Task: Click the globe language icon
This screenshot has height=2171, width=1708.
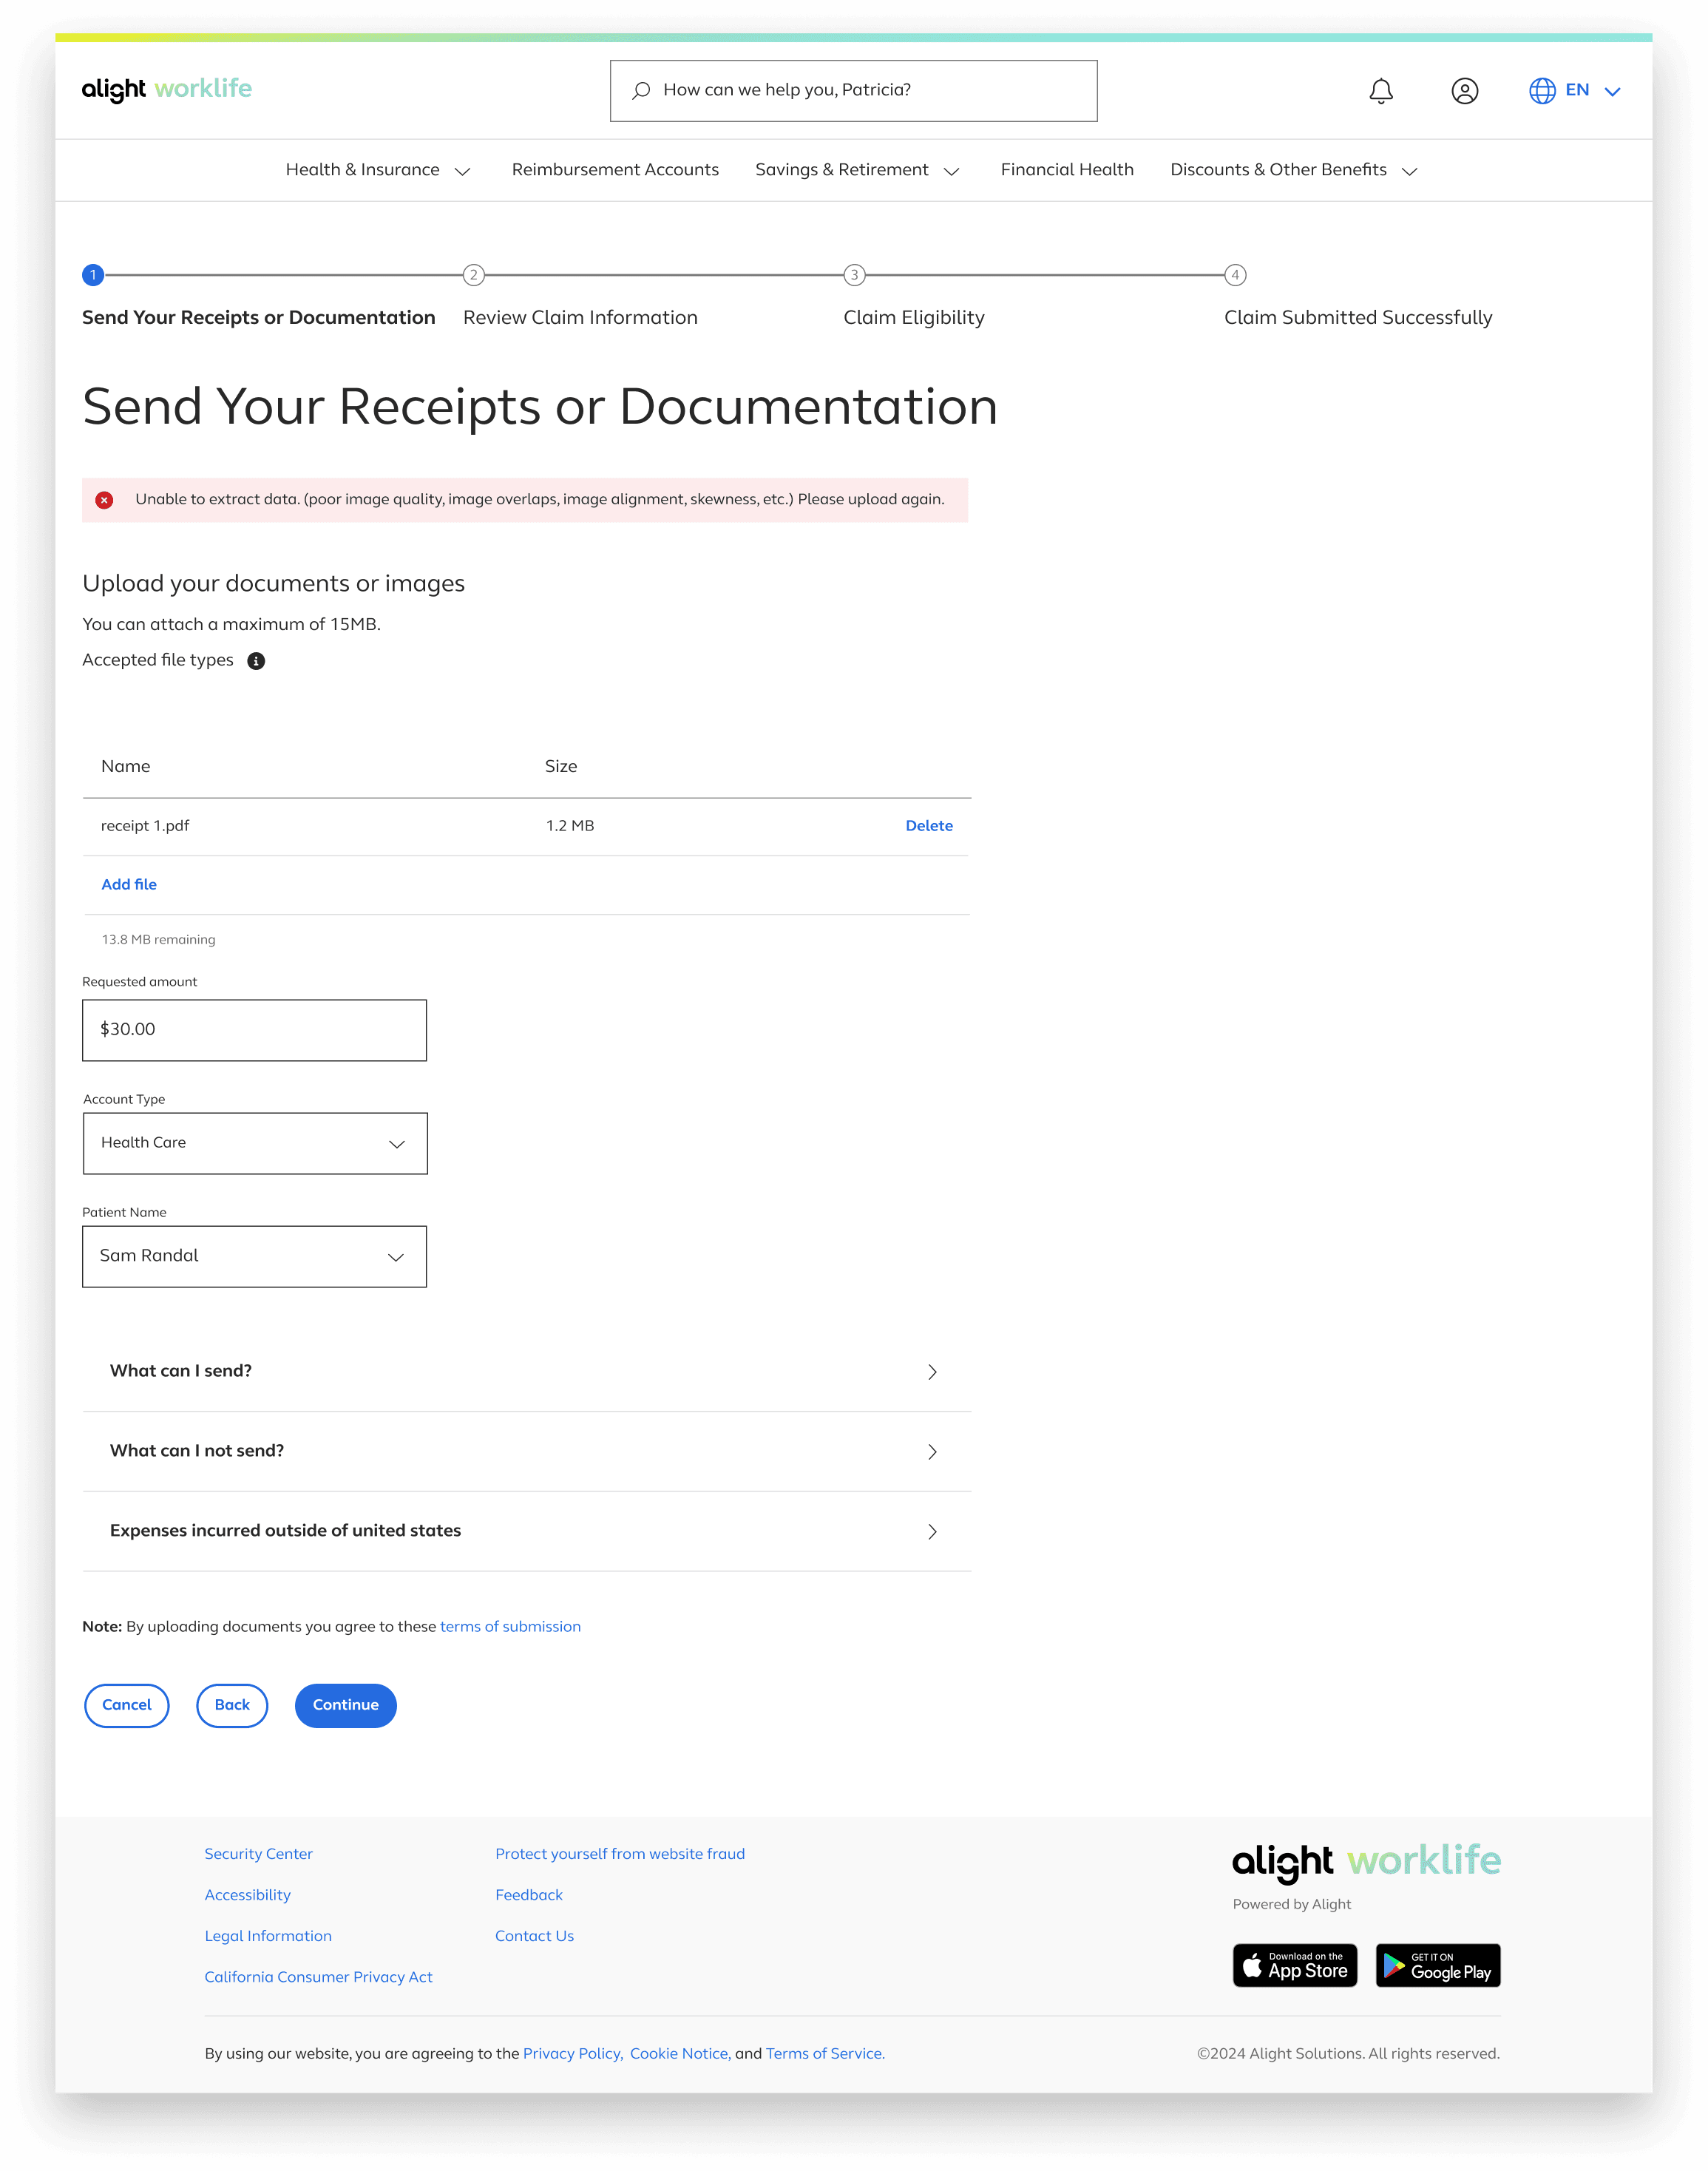Action: point(1542,91)
